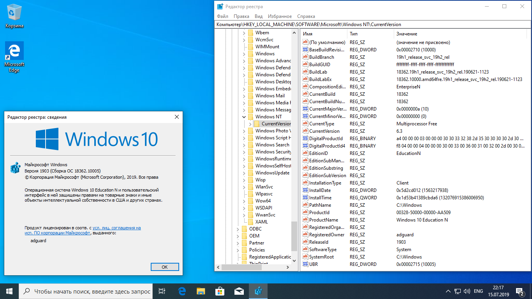Click the ODBC folder icon
The height and width of the screenshot is (299, 532).
point(244,229)
